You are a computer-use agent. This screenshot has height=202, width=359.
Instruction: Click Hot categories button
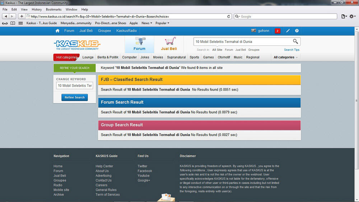(x=66, y=57)
